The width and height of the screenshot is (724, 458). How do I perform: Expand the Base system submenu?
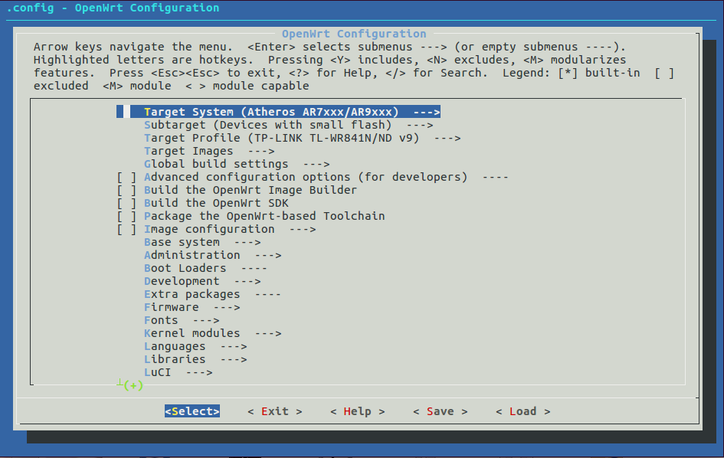pos(202,242)
